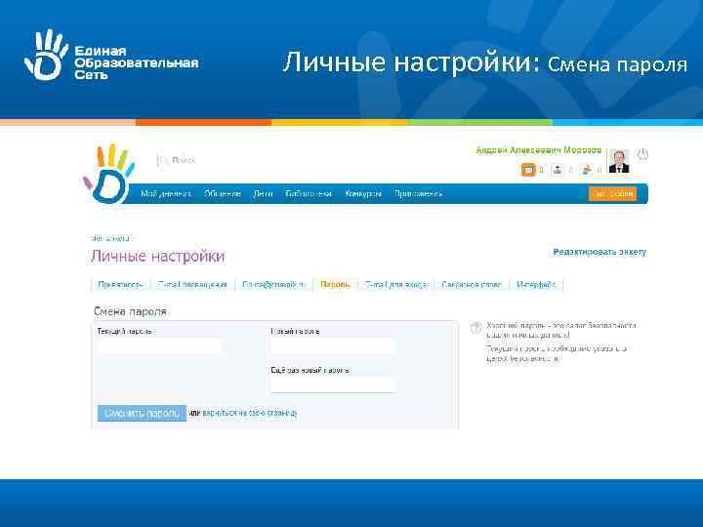
Task: Click the Новый пароль input field
Action: [333, 346]
